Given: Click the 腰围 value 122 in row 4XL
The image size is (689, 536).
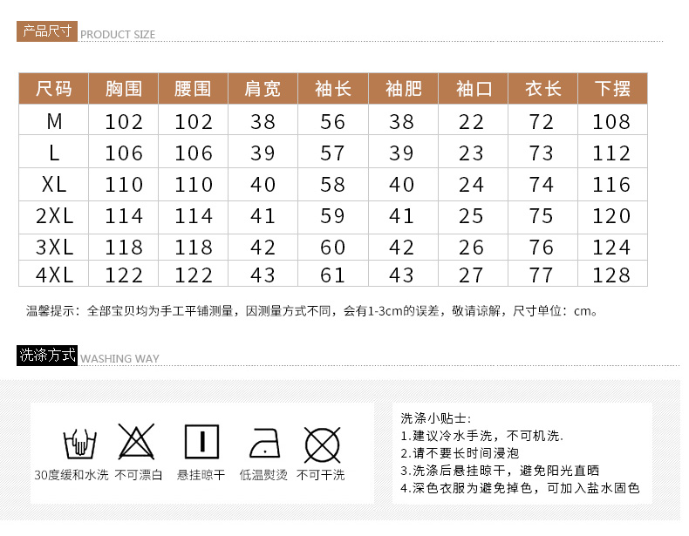Looking at the screenshot, I should click(194, 275).
